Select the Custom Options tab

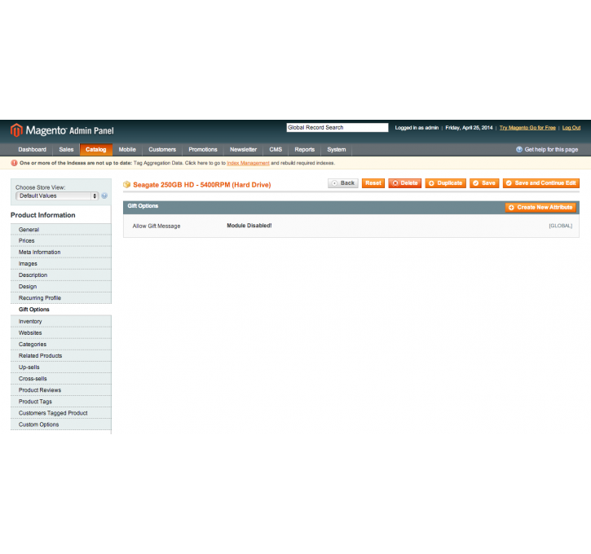click(61, 424)
